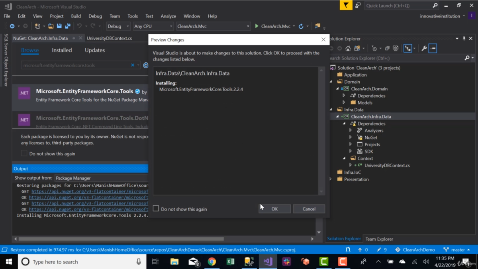This screenshot has height=269, width=478.
Task: Click Cancel in Preview Changes dialog
Action: coord(309,209)
